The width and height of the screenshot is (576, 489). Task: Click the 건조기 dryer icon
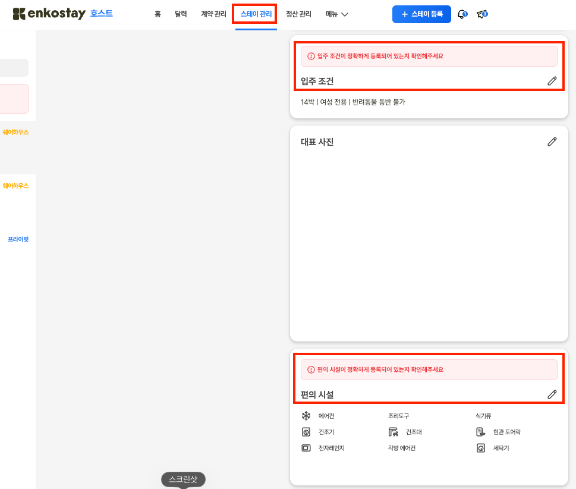[x=306, y=432]
